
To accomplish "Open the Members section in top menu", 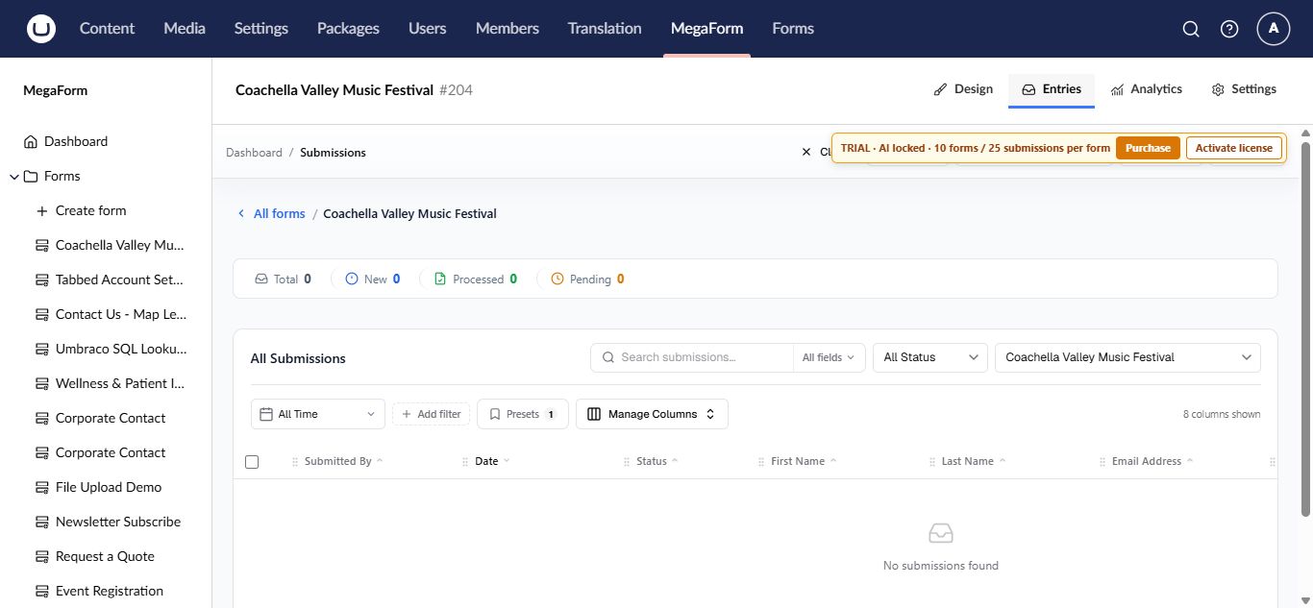I will click(508, 28).
